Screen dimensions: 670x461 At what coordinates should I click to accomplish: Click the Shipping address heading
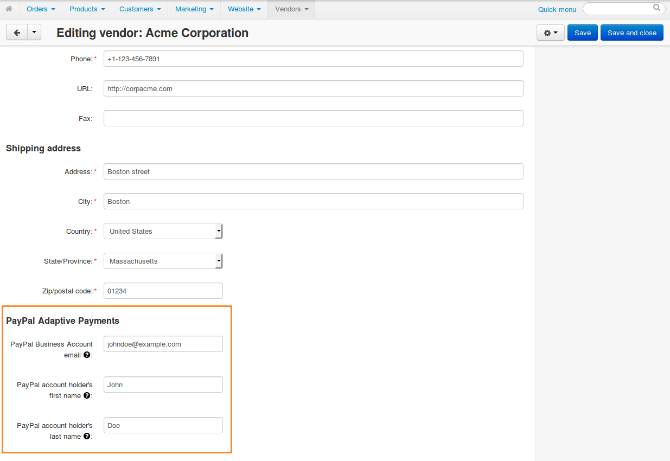43,148
